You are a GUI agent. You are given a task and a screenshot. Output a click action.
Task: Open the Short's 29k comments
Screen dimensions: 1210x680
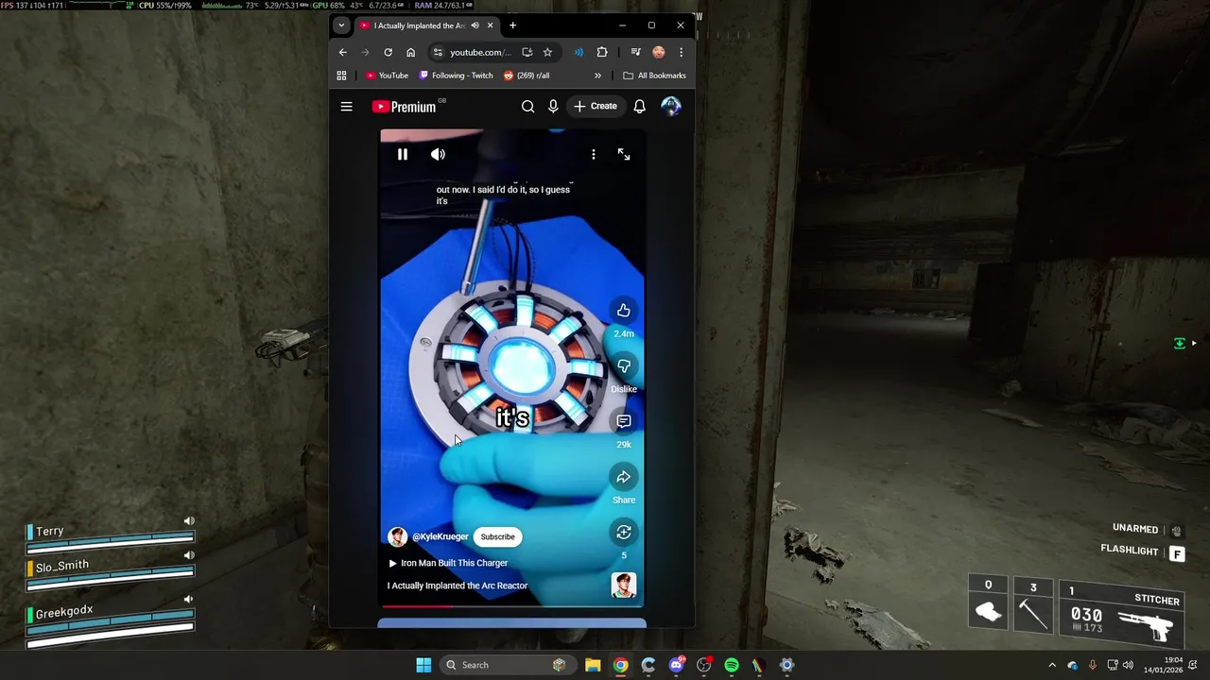pos(624,421)
